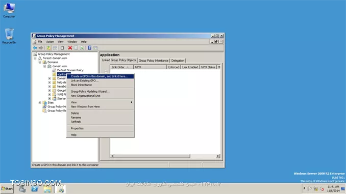Sort by GPO Status column header

point(208,67)
